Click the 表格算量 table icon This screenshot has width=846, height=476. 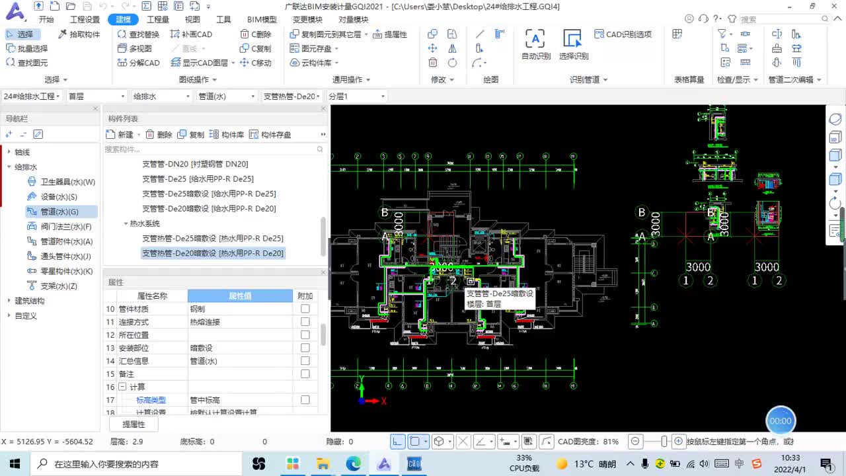click(x=677, y=34)
